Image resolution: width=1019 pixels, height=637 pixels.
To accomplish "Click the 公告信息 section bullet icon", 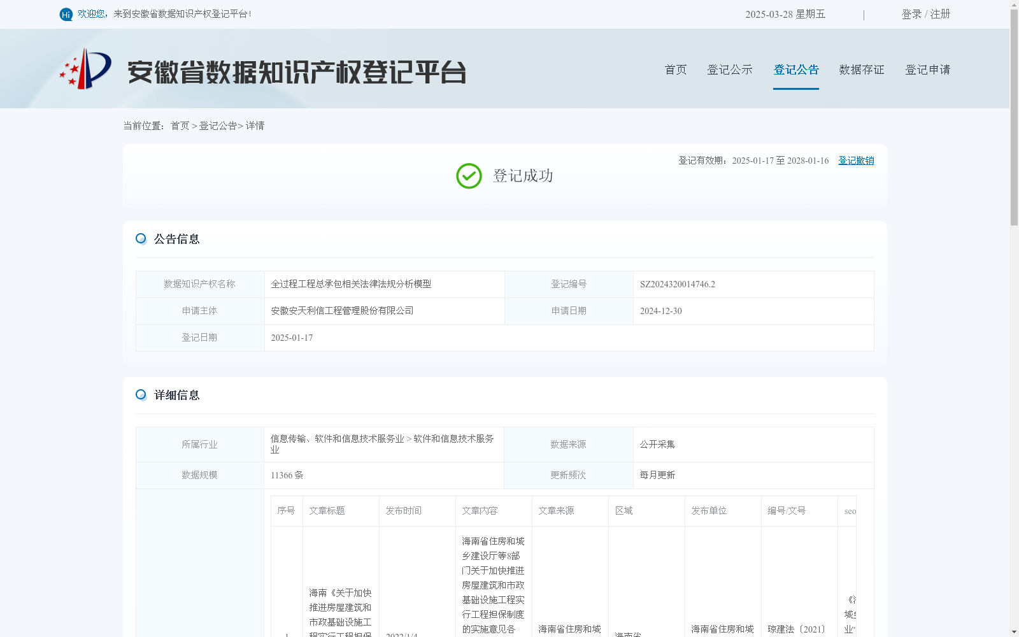I will pos(141,239).
